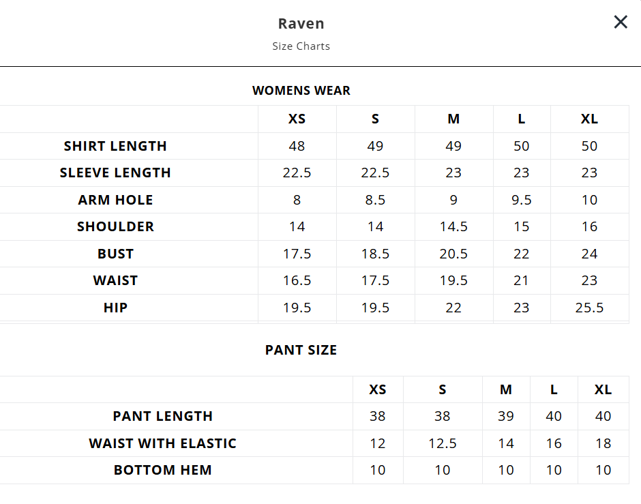
Task: Click the Raven title heading
Action: click(301, 23)
